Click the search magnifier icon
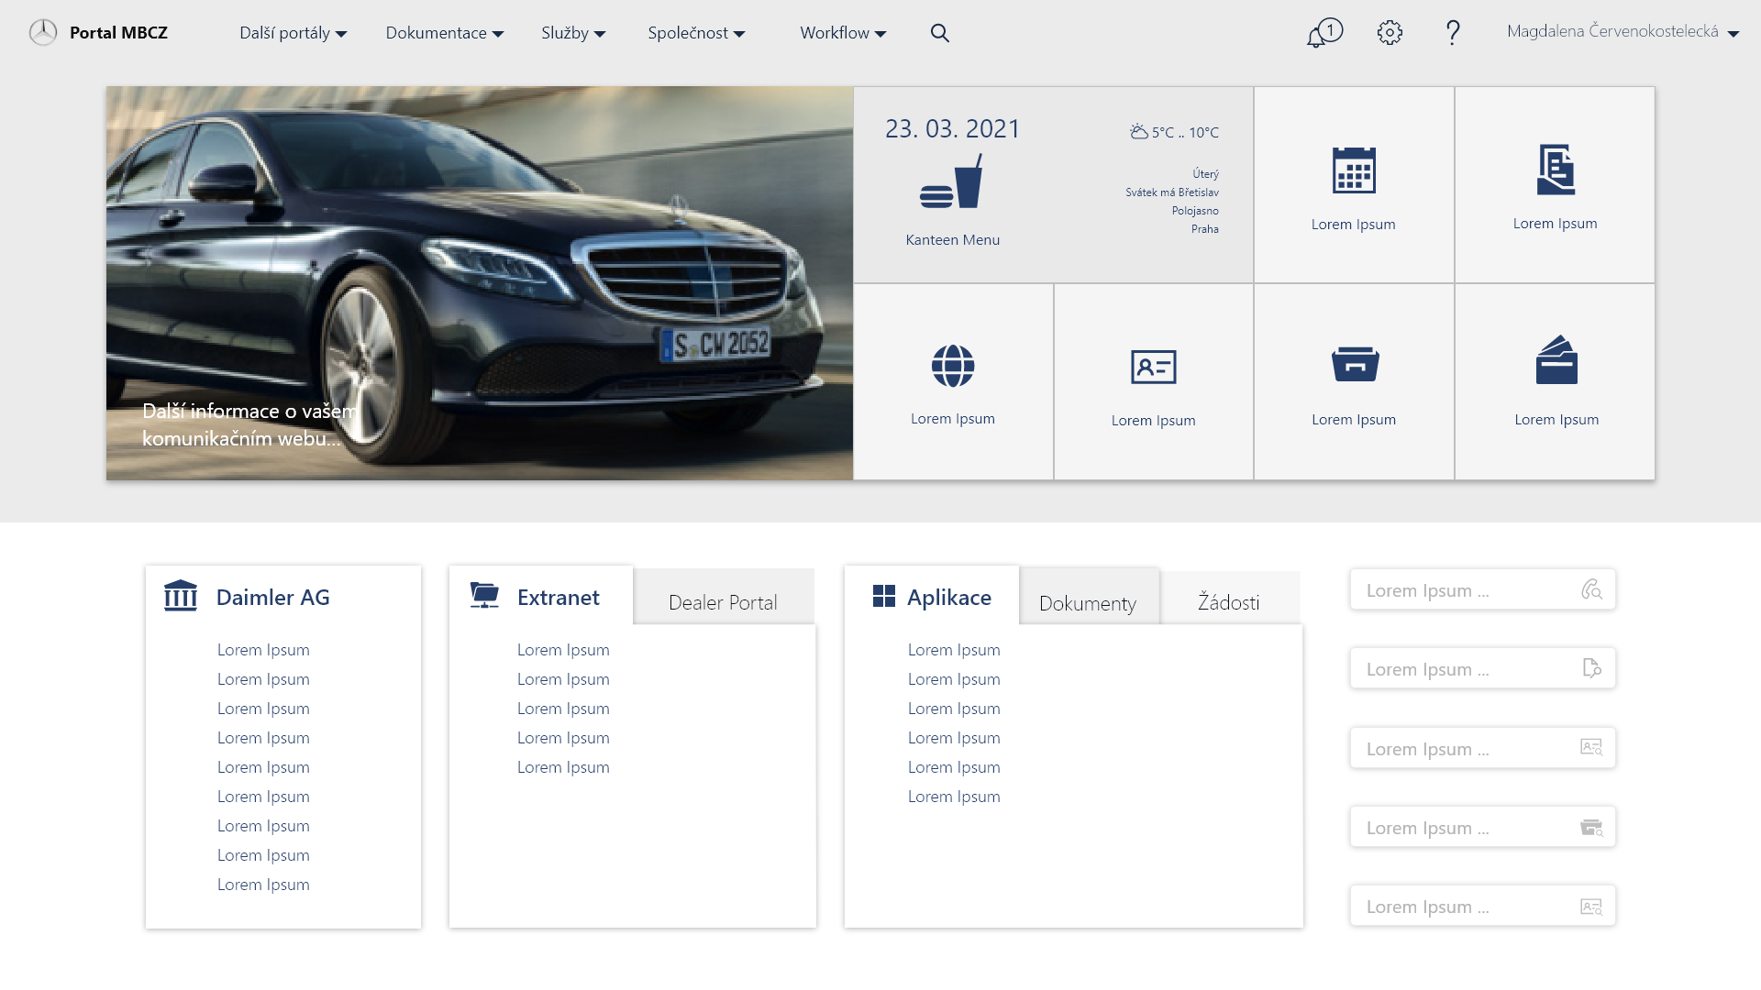1761x990 pixels. 939,33
